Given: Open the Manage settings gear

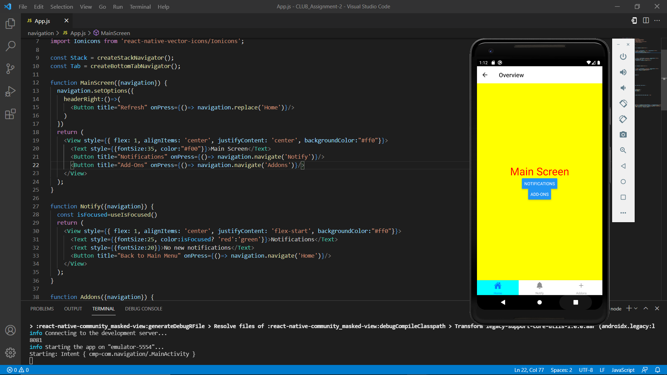Looking at the screenshot, I should pyautogui.click(x=10, y=353).
